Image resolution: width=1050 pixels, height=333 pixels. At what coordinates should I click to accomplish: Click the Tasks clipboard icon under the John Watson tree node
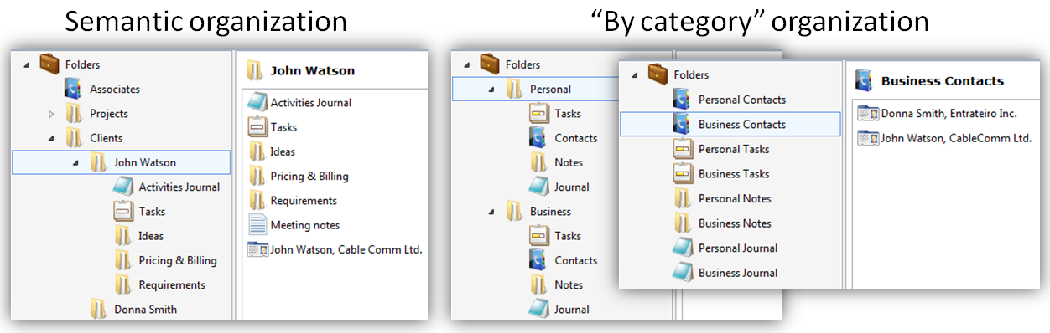tap(123, 212)
